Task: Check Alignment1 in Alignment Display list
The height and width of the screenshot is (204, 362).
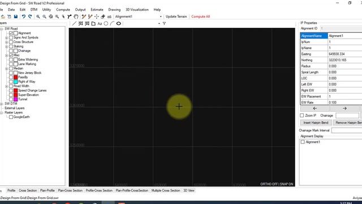Action: coord(303,142)
